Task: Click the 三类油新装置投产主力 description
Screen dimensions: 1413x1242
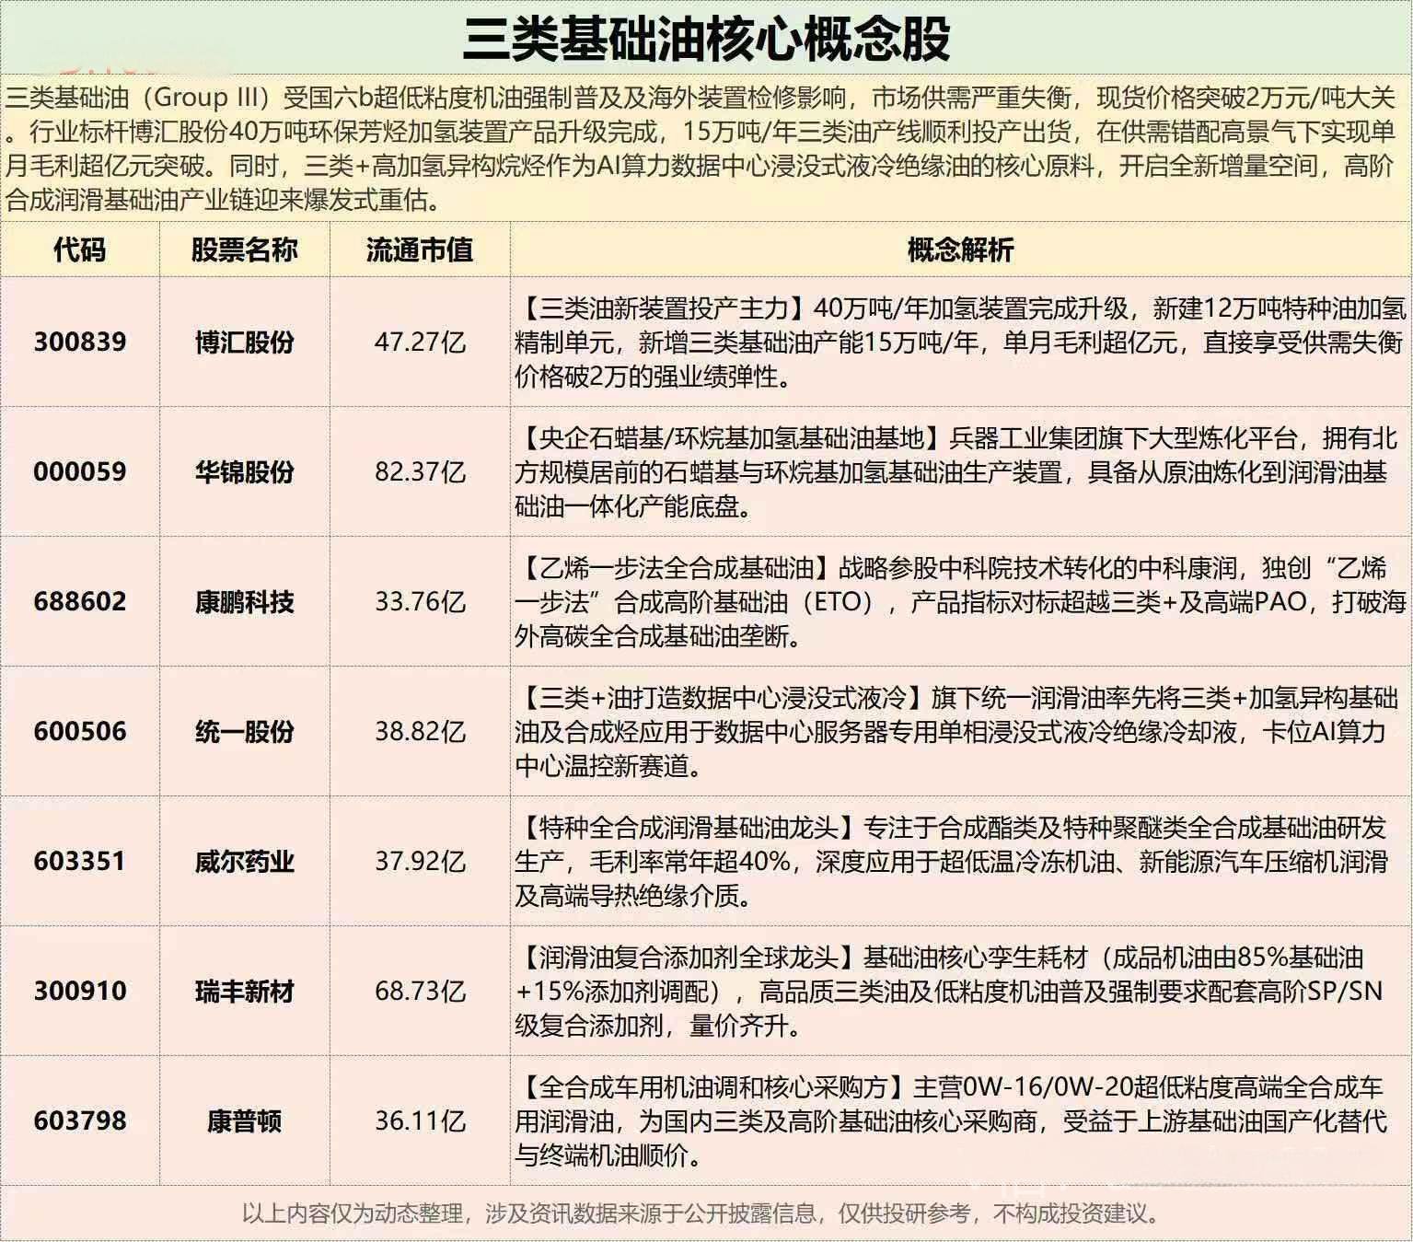Action: [x=960, y=342]
